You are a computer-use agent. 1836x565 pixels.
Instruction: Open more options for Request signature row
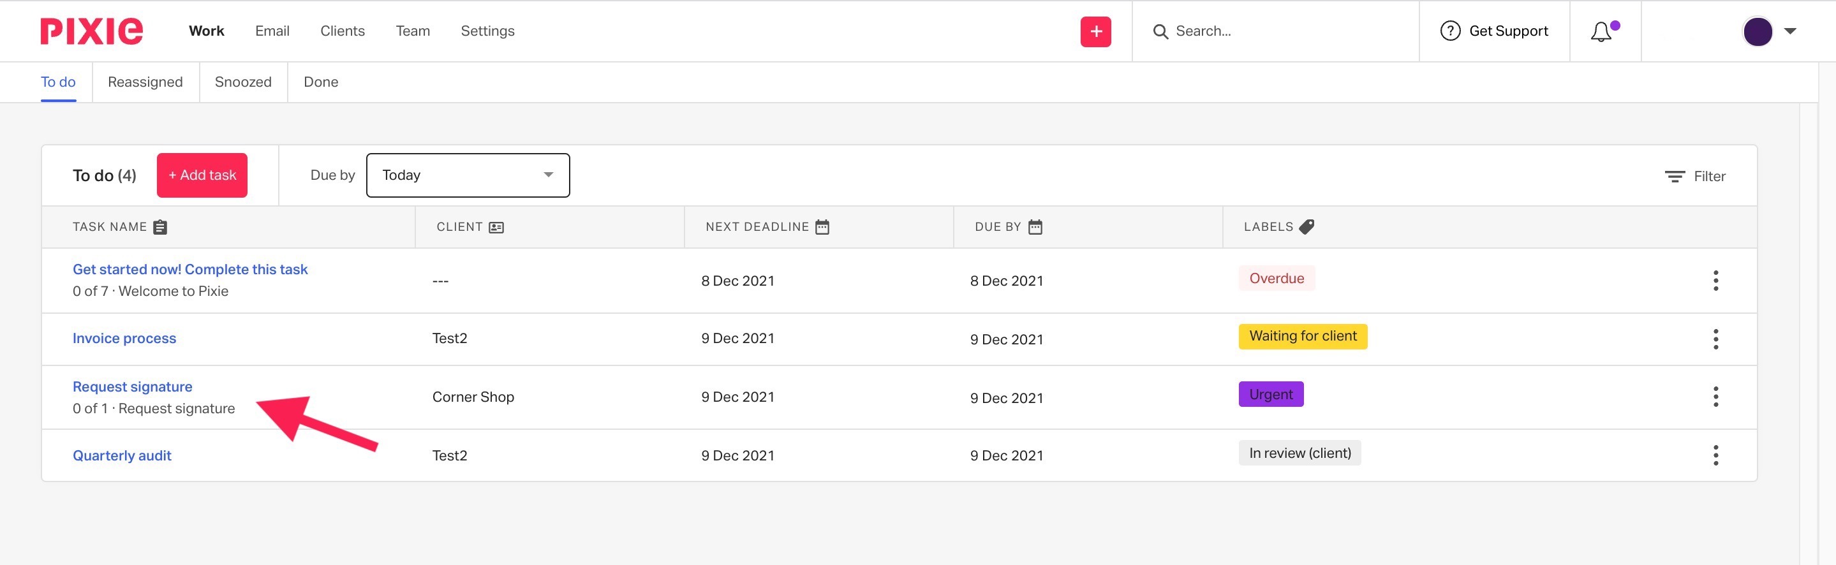coord(1715,396)
